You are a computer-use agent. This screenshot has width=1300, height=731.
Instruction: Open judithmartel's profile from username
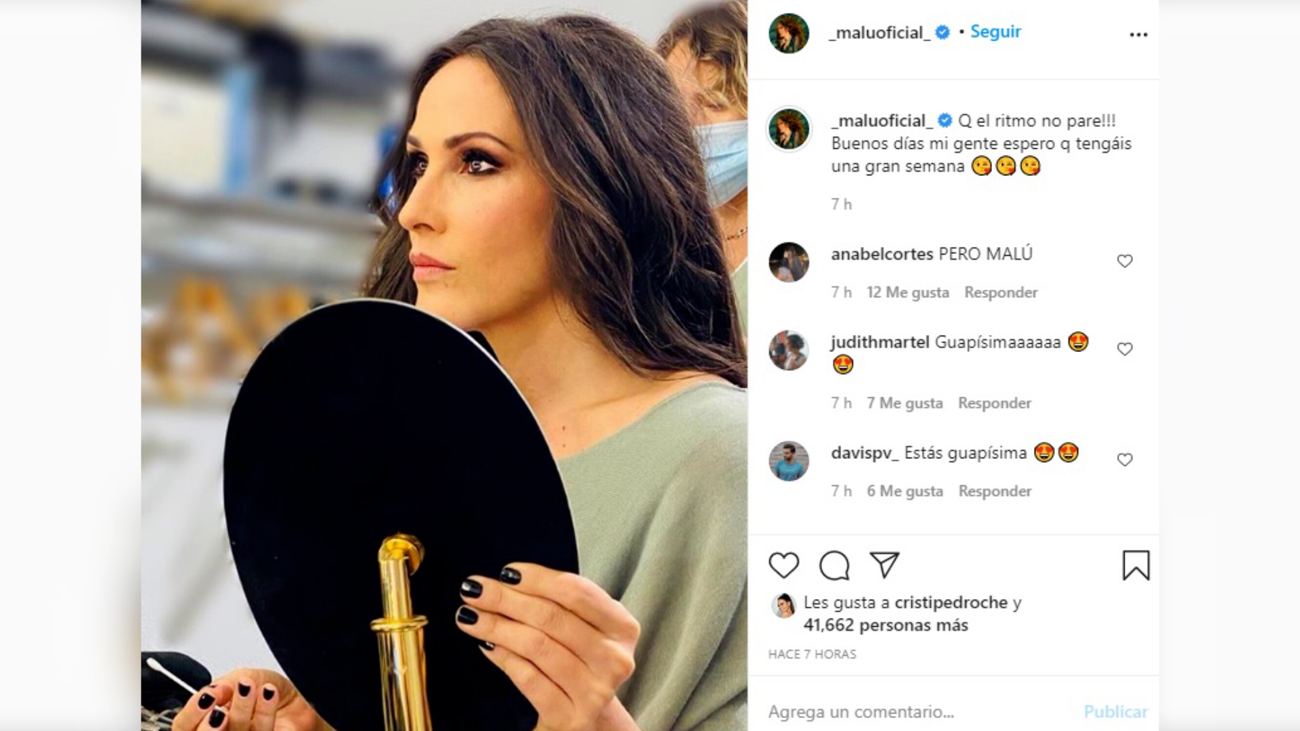(880, 342)
